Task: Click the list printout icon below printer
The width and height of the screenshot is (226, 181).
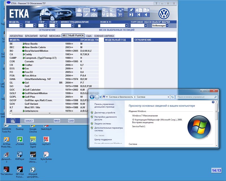Action: tap(79, 15)
